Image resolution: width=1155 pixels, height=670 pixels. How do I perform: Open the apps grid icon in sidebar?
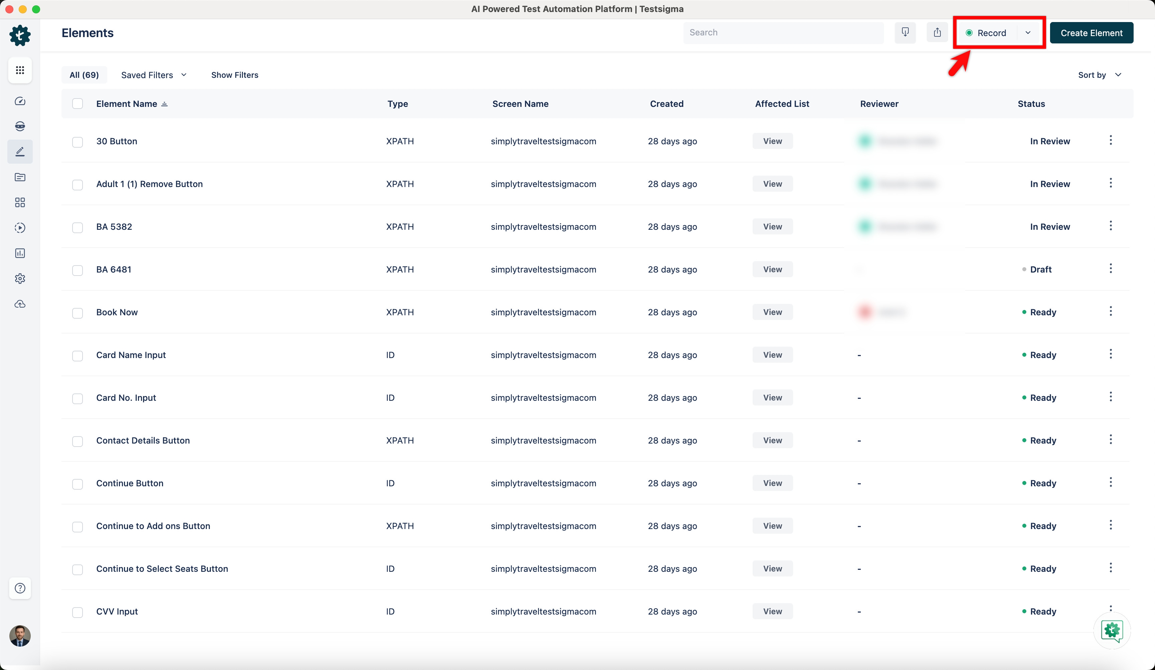click(x=20, y=70)
